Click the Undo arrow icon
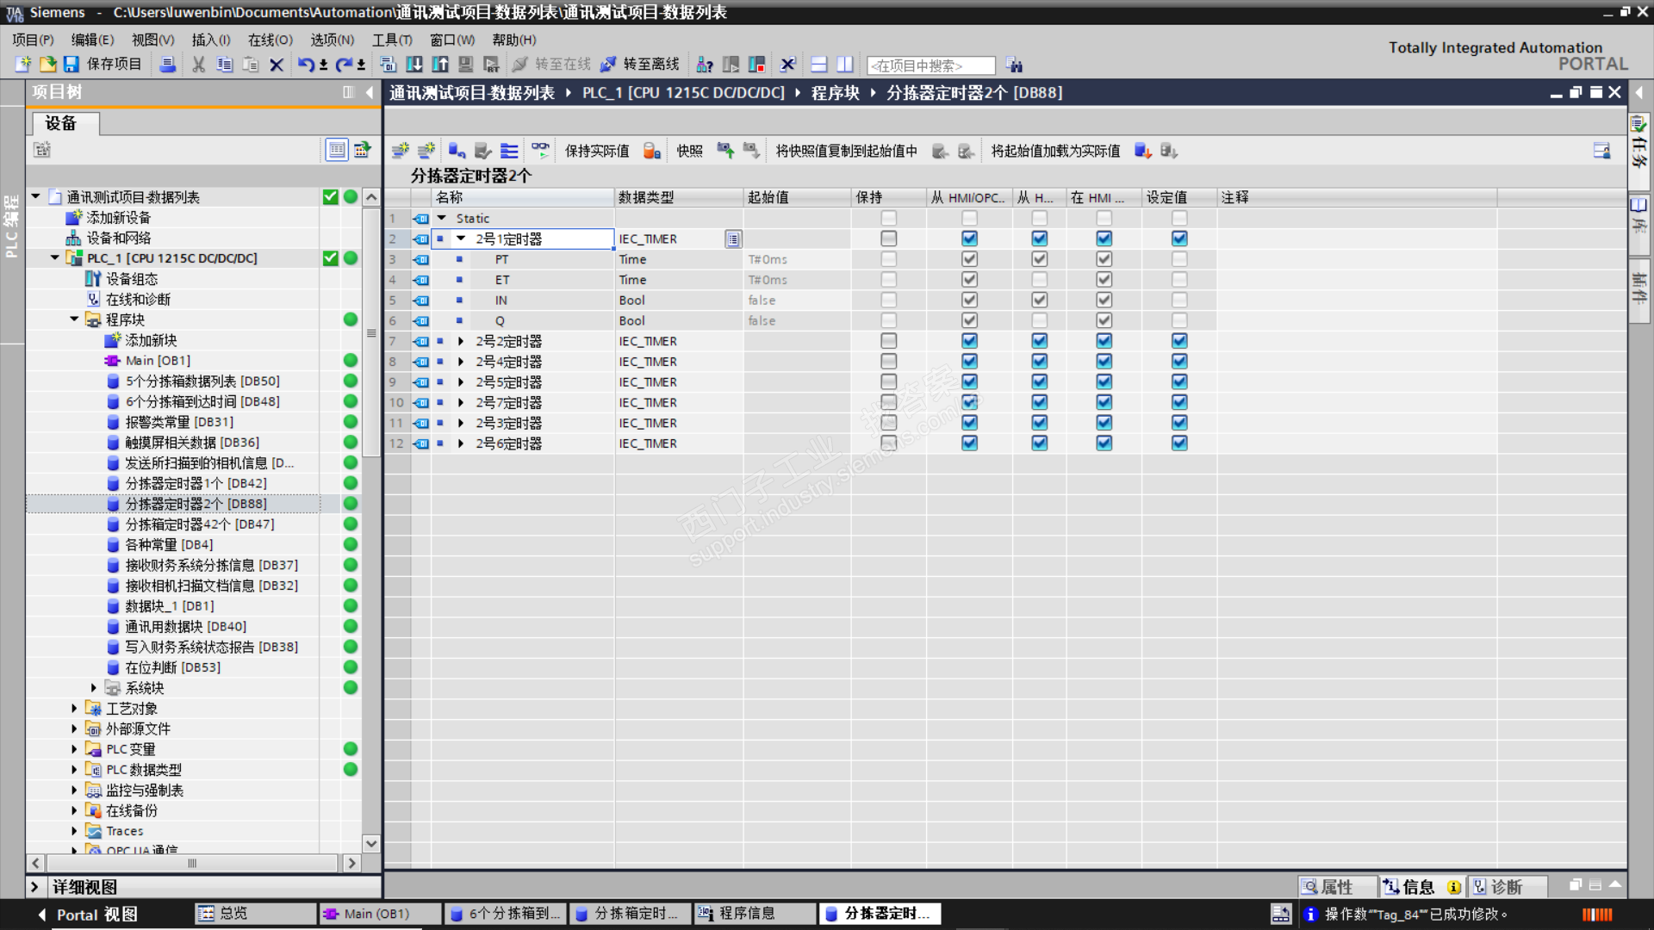This screenshot has width=1654, height=930. (x=306, y=65)
